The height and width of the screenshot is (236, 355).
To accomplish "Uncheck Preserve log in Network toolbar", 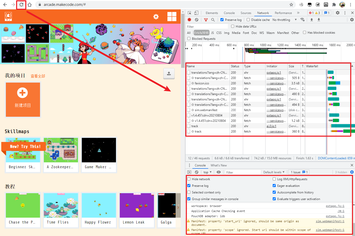I will pyautogui.click(x=222, y=20).
